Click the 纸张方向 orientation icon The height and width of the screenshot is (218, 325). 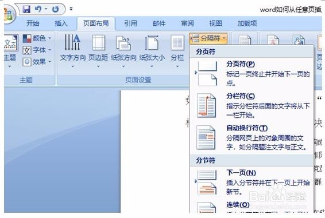click(x=123, y=43)
